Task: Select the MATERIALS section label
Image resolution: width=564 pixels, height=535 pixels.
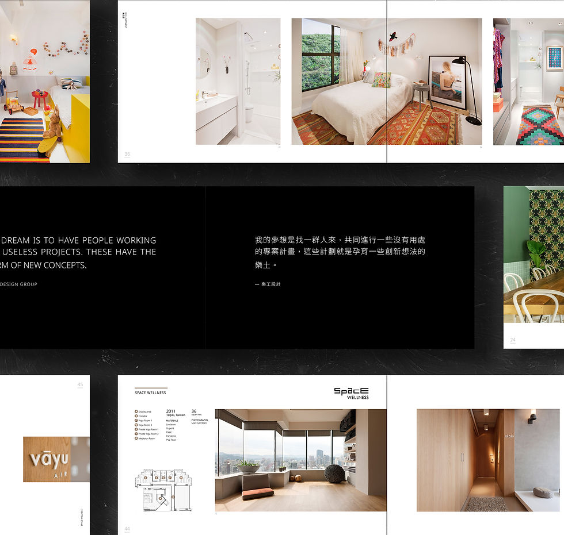Action: [x=172, y=420]
